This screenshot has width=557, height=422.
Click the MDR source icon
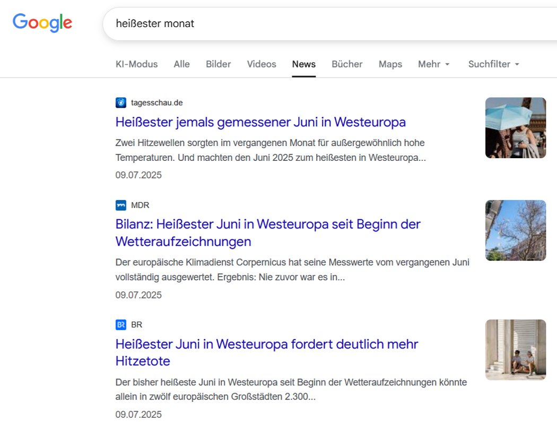[120, 205]
